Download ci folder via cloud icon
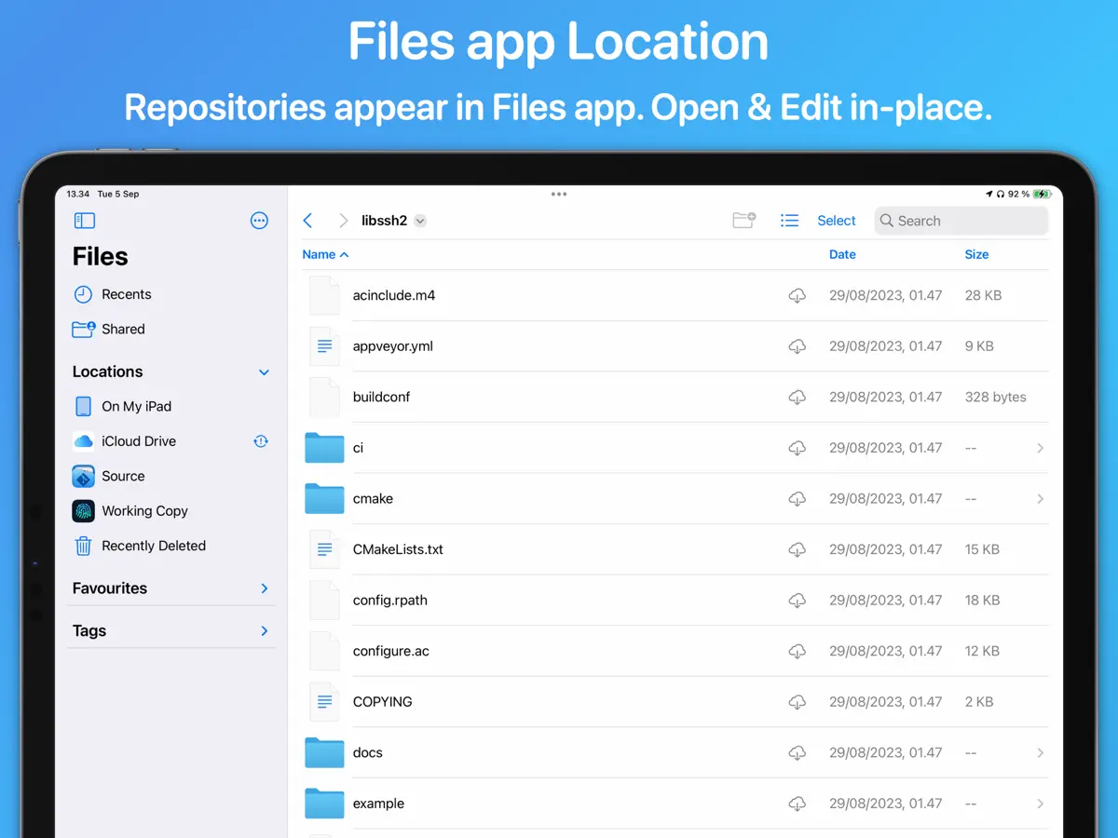 pyautogui.click(x=798, y=448)
